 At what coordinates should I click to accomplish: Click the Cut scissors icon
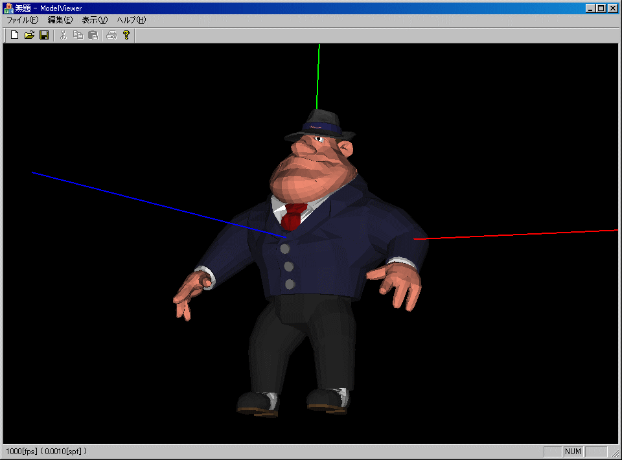tap(63, 35)
